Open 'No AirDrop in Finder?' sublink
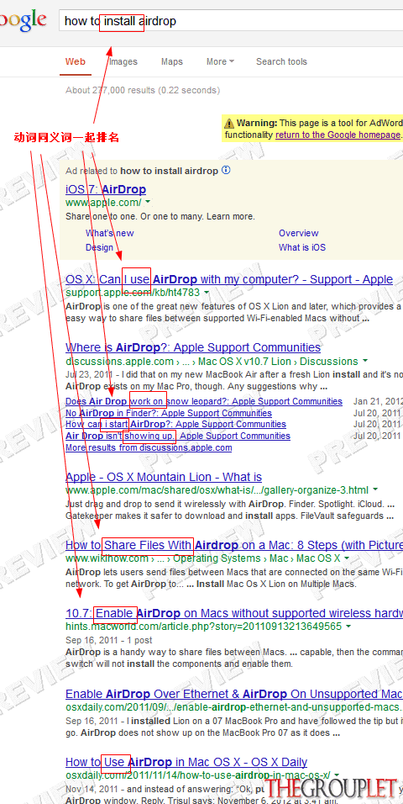Screen dimensions: 403x804 [x=169, y=413]
